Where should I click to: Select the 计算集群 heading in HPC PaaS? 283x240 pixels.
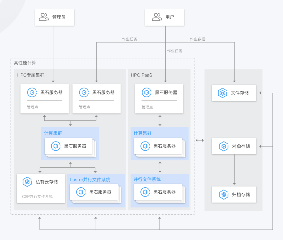tap(143, 133)
